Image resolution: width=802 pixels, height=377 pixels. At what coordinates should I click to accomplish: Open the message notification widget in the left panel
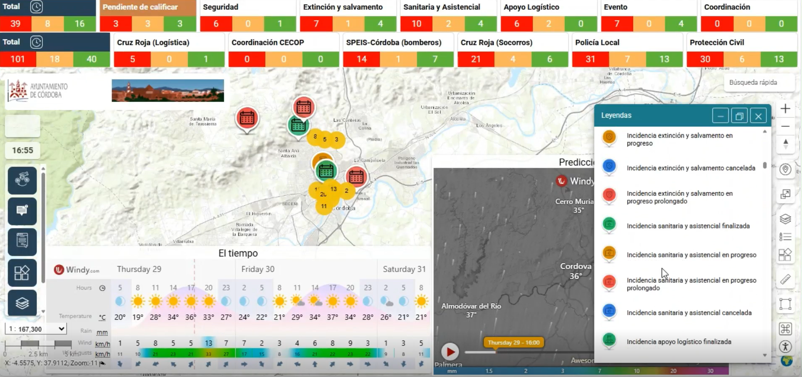[22, 211]
